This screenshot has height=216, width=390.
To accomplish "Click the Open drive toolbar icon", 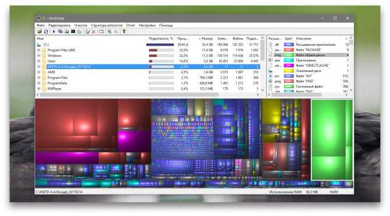I will click(x=40, y=31).
